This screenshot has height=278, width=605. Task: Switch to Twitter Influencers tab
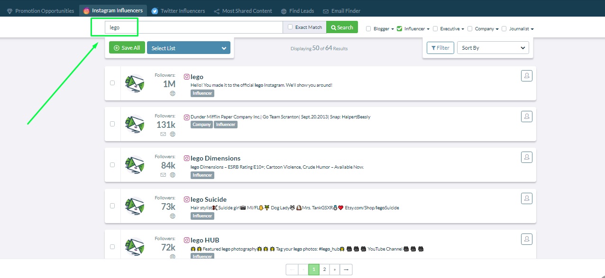178,11
